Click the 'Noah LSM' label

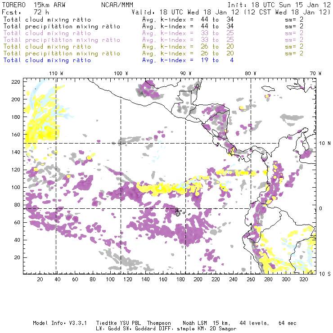point(195,323)
